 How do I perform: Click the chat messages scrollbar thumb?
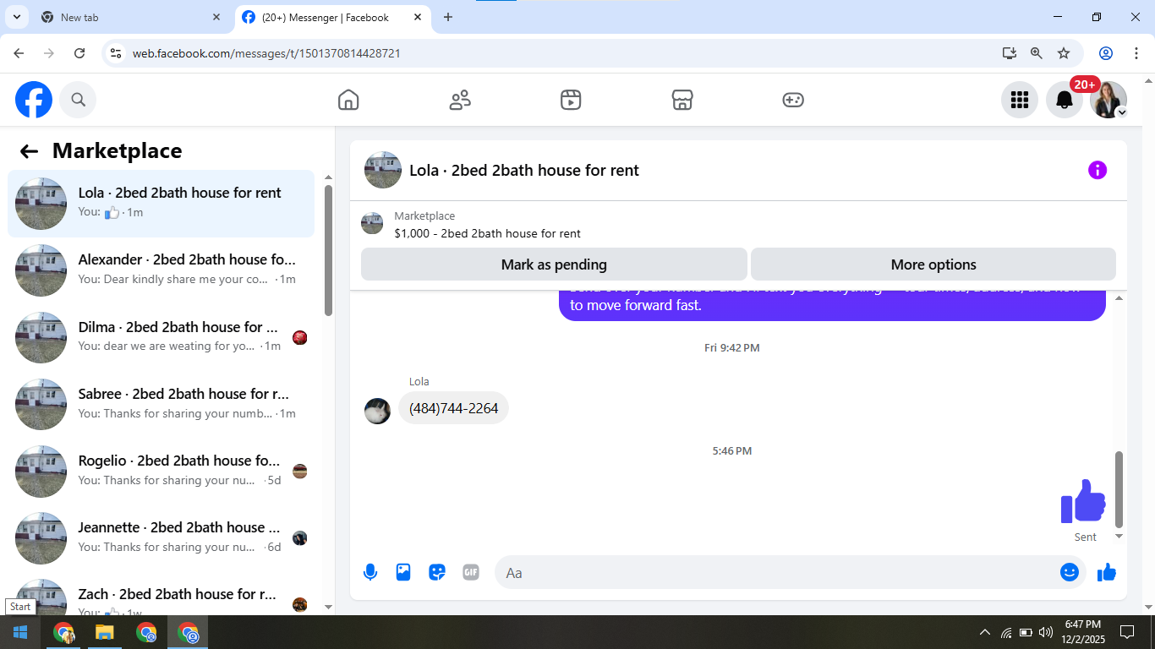pyautogui.click(x=1119, y=489)
